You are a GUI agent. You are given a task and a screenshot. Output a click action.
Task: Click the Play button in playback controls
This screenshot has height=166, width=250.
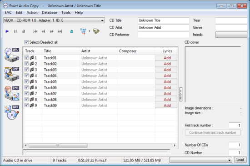click(x=7, y=31)
